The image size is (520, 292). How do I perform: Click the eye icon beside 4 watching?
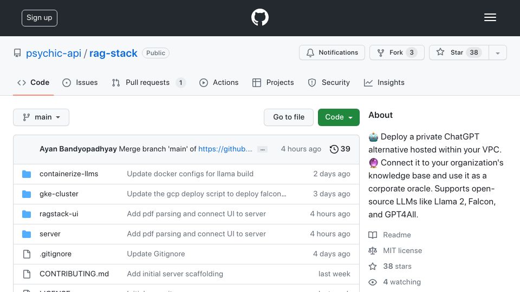[x=373, y=282]
